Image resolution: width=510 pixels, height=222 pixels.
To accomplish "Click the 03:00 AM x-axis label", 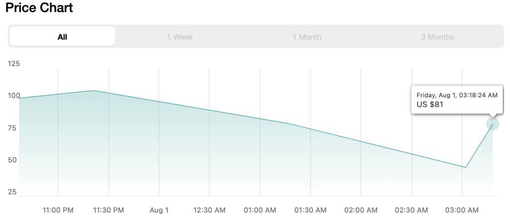I will 462,210.
